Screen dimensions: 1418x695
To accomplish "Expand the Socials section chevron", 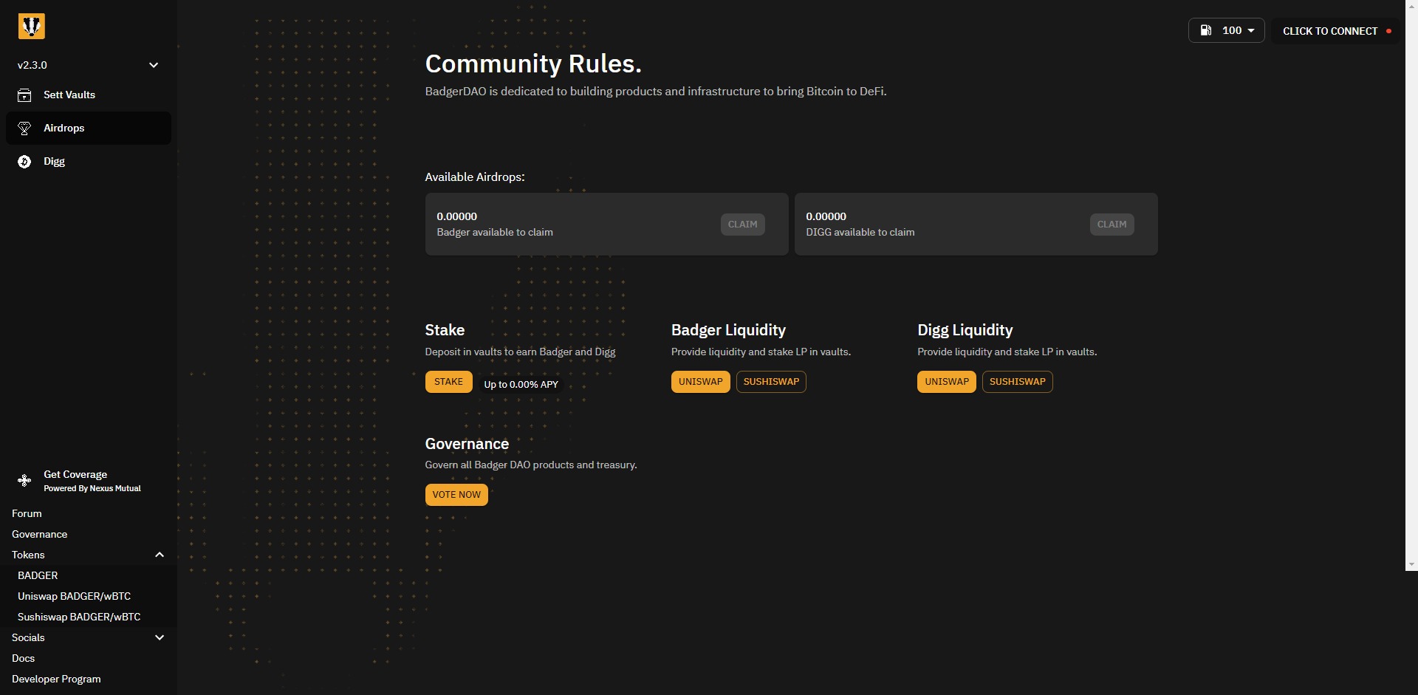I will coord(160,637).
